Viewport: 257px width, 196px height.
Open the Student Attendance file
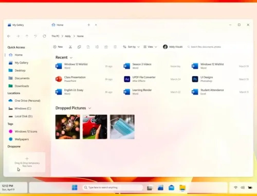tap(220, 92)
